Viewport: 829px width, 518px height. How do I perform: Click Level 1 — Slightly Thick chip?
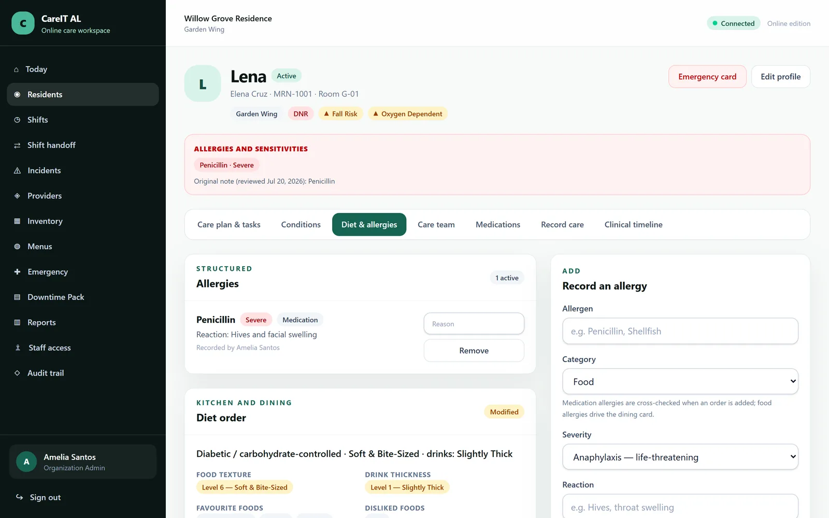point(407,487)
